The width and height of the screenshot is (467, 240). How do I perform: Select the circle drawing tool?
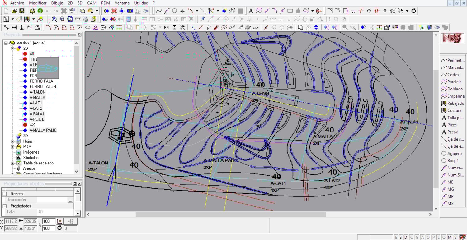[x=174, y=11]
